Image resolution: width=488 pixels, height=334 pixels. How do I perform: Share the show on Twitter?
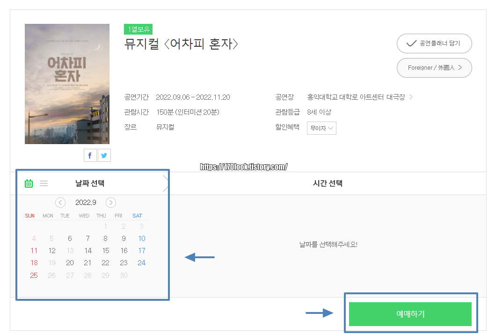(x=104, y=155)
